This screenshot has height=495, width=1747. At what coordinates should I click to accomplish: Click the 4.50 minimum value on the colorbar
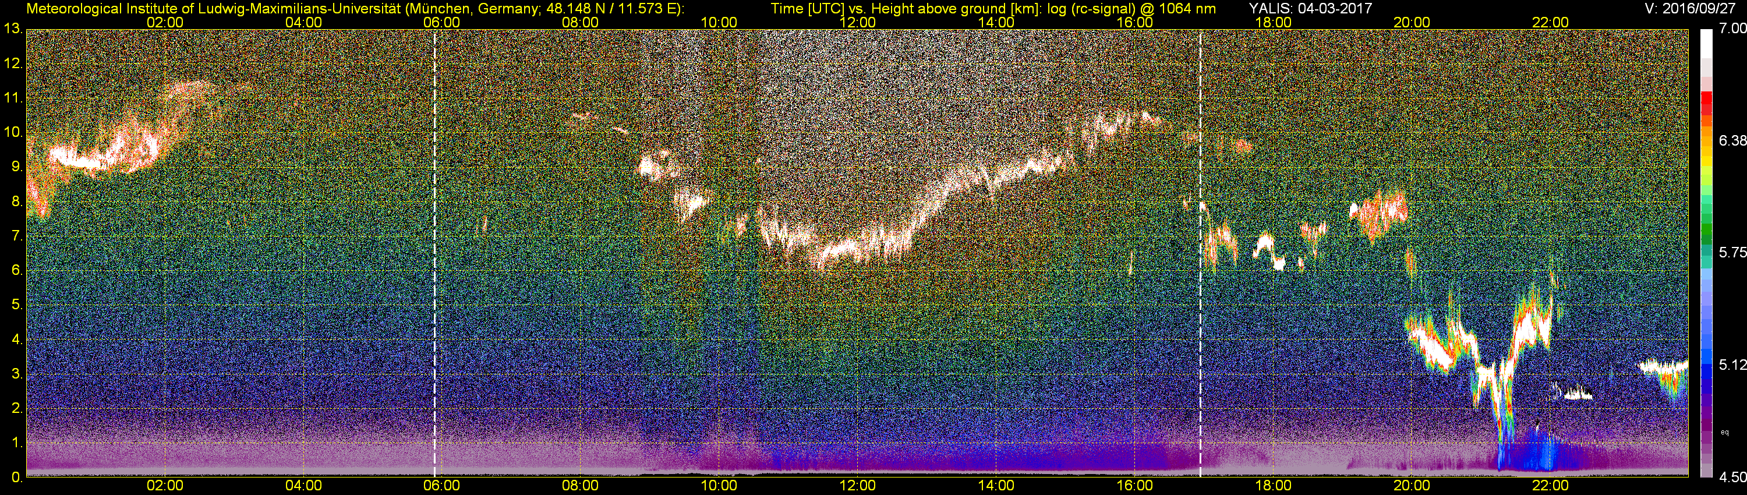pos(1732,478)
